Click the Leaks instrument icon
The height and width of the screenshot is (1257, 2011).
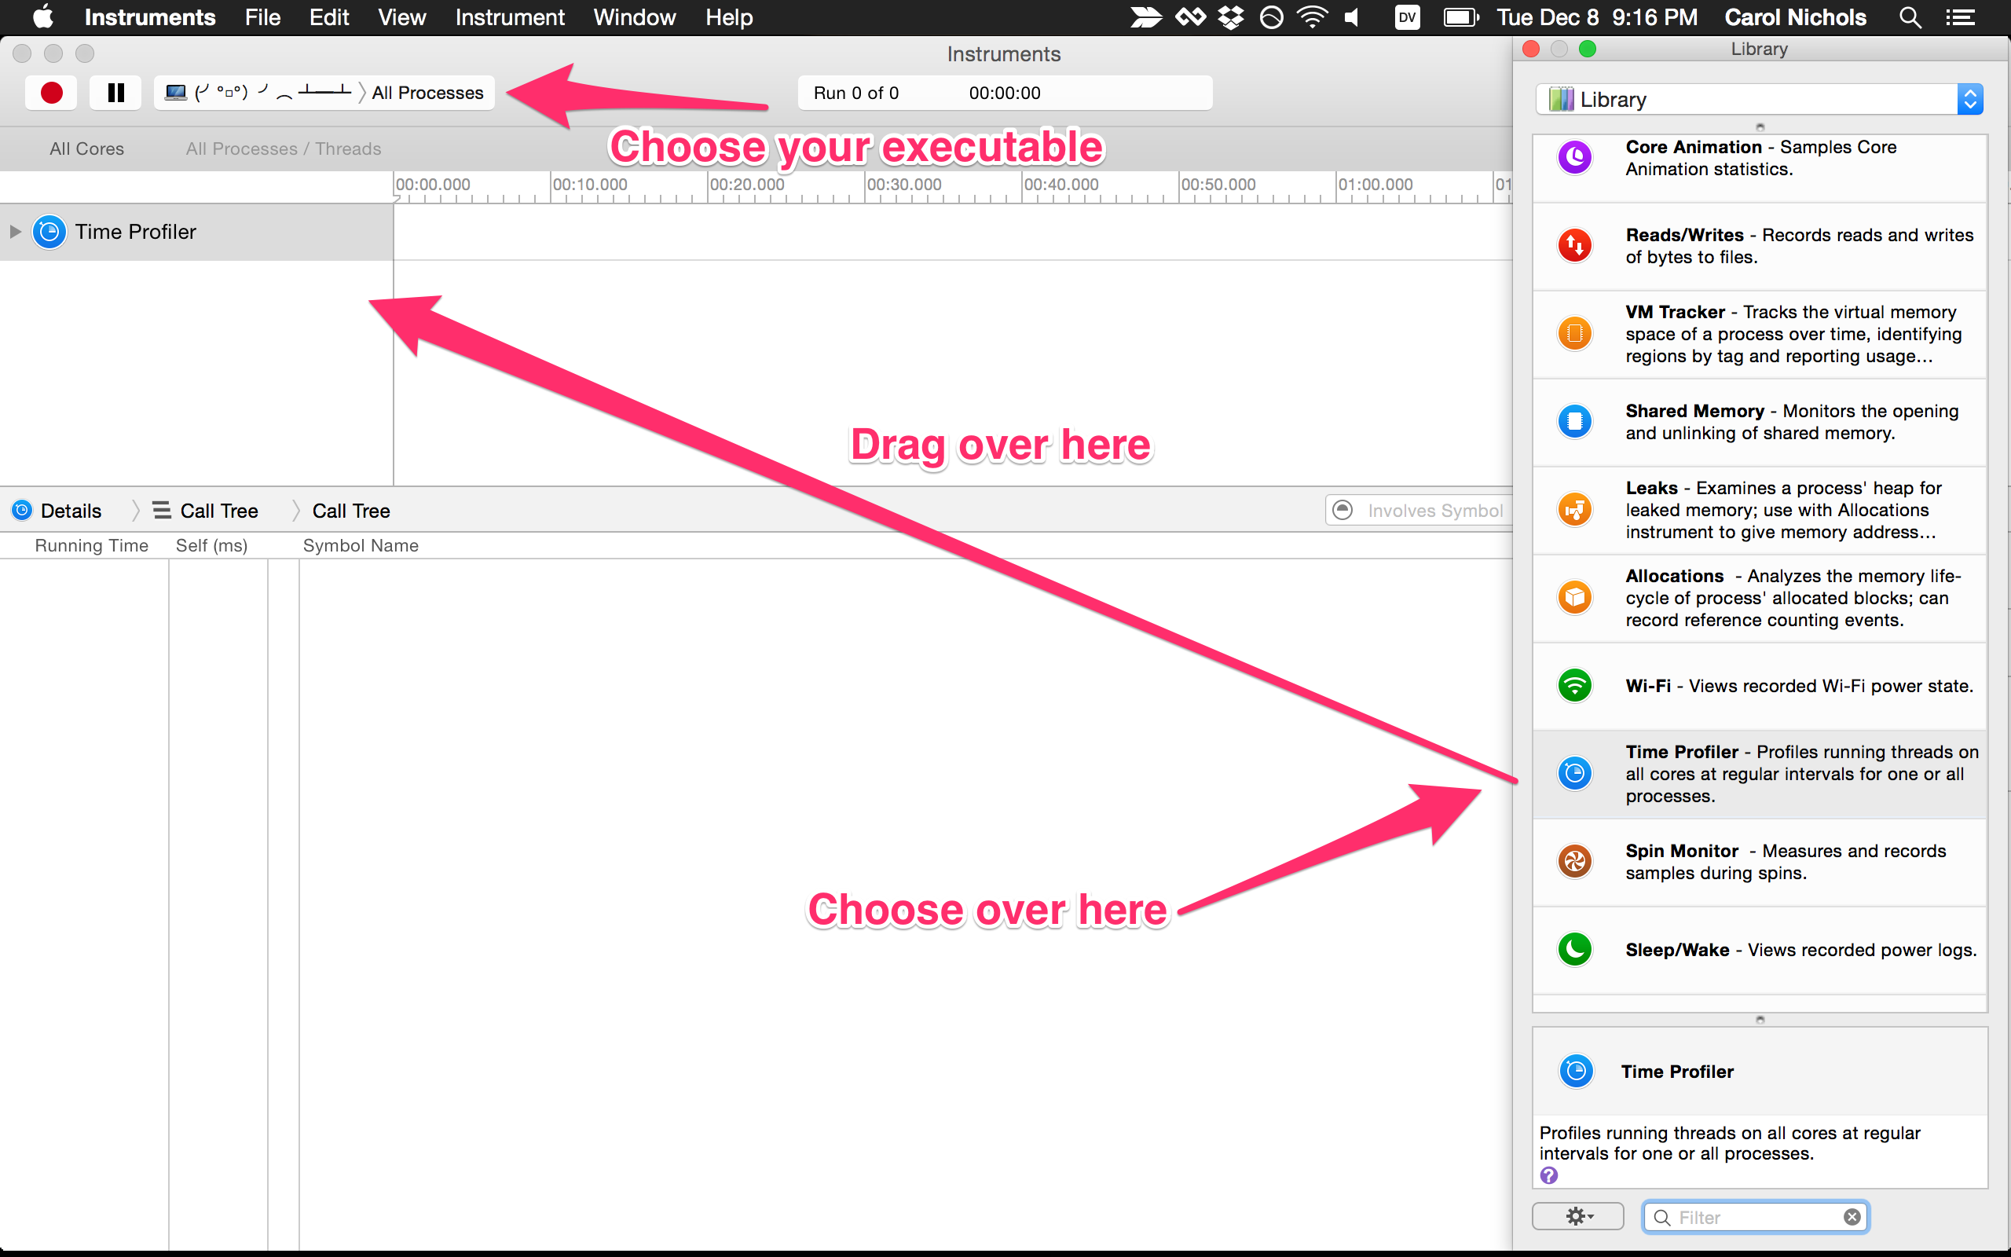(1574, 510)
